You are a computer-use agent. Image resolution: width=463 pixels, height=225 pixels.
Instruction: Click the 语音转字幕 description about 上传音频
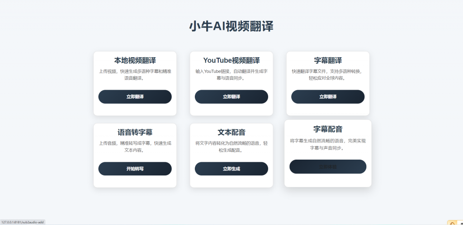tap(135, 147)
